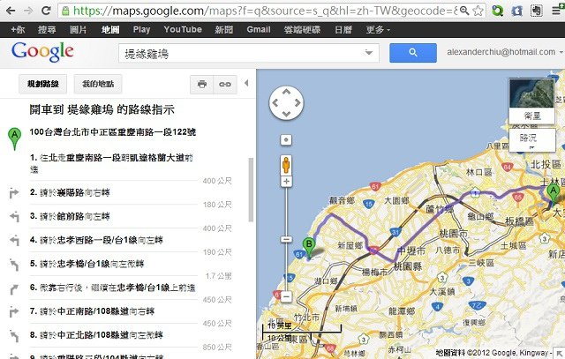This screenshot has height=359, width=565.
Task: Open Play in the top bar
Action: [141, 29]
